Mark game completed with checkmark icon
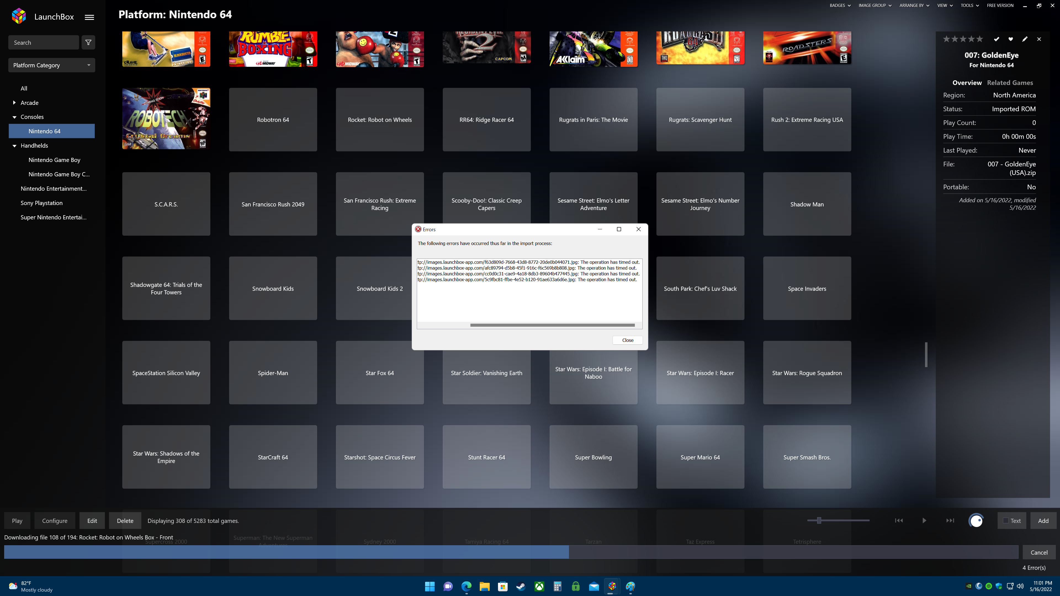The width and height of the screenshot is (1060, 596). [x=996, y=39]
